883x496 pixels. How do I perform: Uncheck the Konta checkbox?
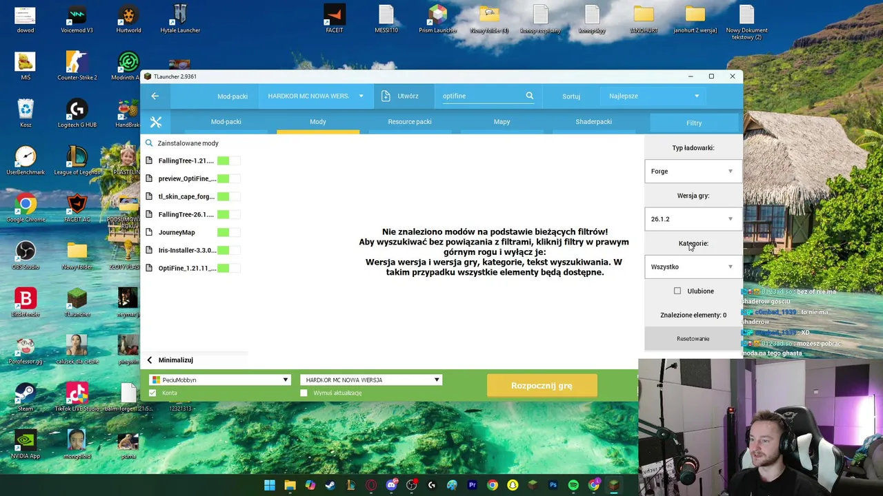[152, 393]
